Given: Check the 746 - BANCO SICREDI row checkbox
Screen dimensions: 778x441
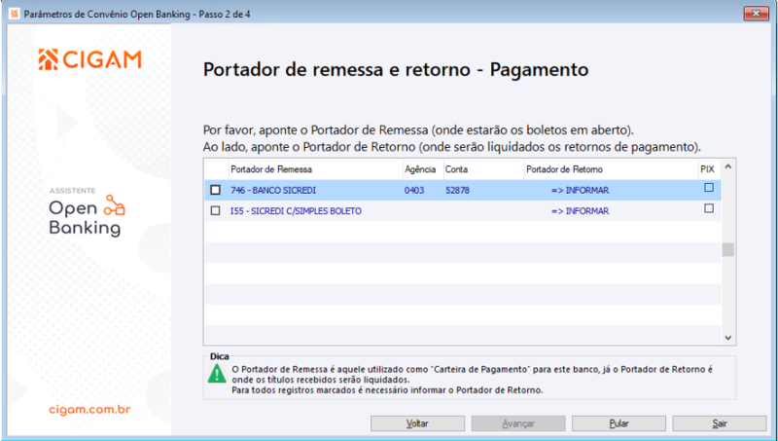Looking at the screenshot, I should tap(215, 190).
